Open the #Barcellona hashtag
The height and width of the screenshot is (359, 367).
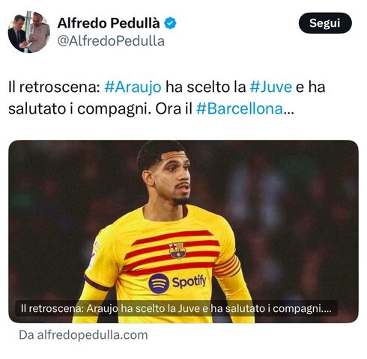tap(240, 109)
